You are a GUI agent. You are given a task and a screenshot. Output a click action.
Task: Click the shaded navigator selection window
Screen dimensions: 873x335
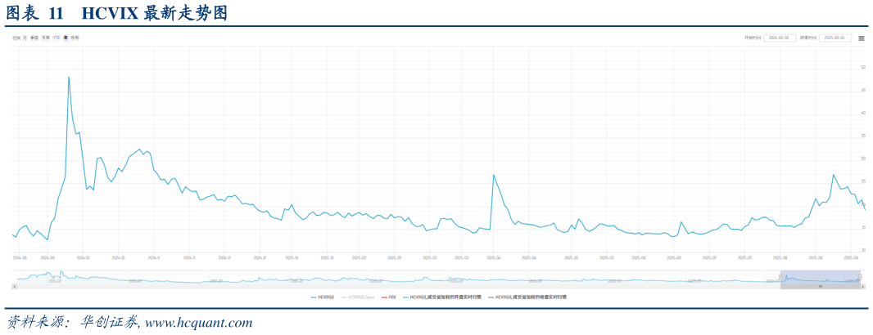click(820, 277)
